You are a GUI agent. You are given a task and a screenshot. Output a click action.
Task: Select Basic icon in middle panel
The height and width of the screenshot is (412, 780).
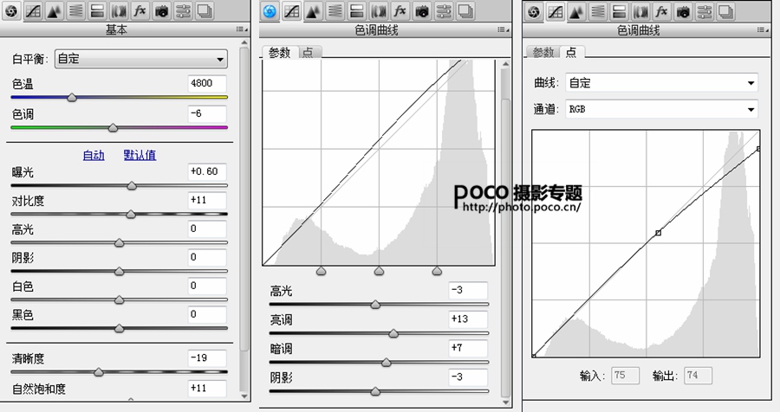[270, 11]
